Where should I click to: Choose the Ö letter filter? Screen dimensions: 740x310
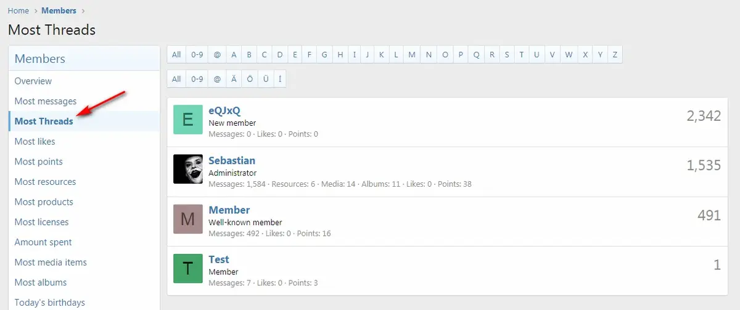click(249, 79)
